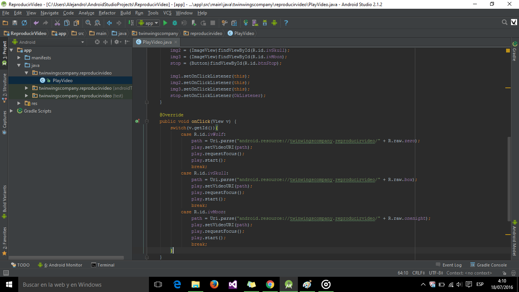Start debugging with the bug icon
This screenshot has width=519, height=292.
(x=175, y=23)
